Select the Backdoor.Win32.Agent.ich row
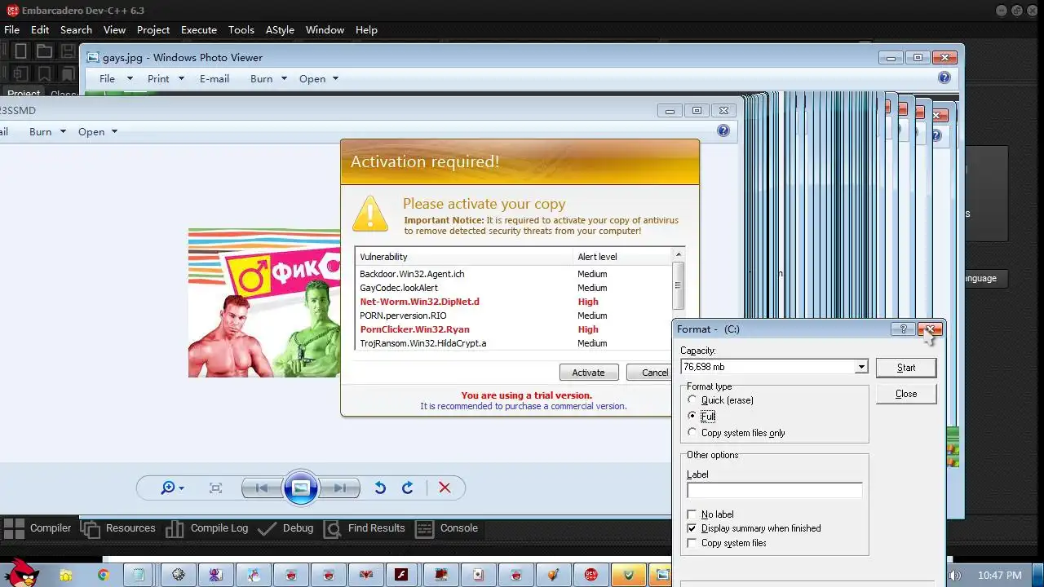 [x=514, y=274]
